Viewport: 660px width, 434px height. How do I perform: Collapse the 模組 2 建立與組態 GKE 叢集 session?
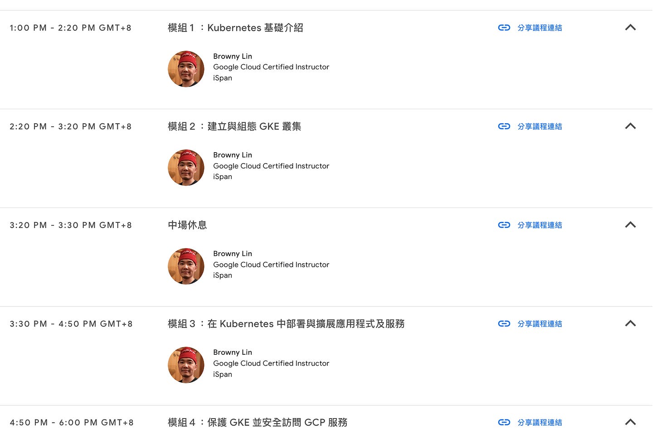pos(630,126)
